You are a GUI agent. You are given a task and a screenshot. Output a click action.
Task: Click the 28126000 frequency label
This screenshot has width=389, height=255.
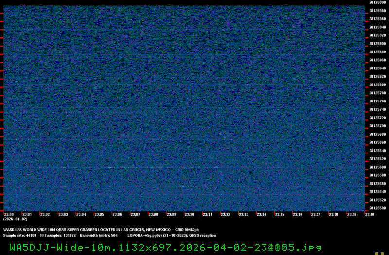(377, 2)
